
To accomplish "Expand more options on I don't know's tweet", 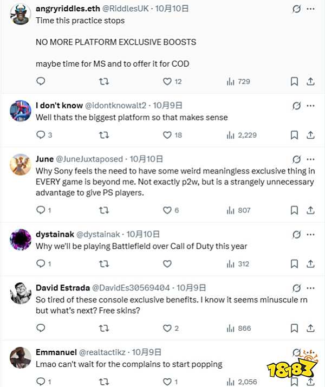I will (310, 106).
